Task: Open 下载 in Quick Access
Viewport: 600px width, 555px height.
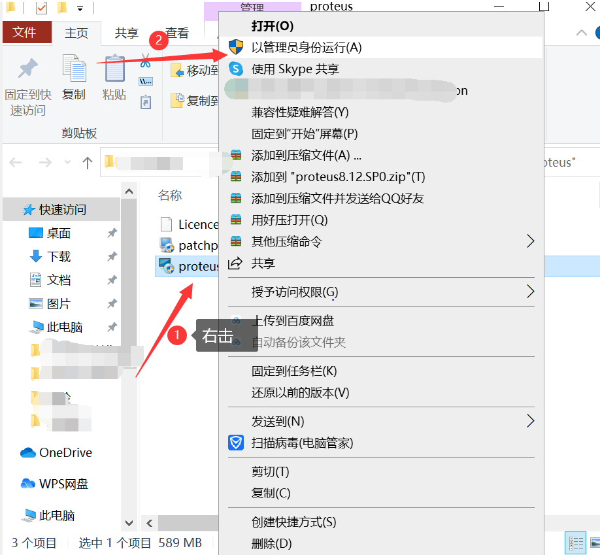Action: click(59, 256)
